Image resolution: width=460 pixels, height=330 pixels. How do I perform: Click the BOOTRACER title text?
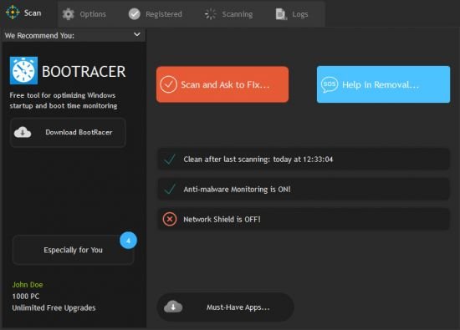[x=84, y=72]
